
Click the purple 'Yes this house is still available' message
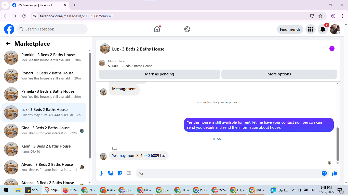[x=259, y=125]
